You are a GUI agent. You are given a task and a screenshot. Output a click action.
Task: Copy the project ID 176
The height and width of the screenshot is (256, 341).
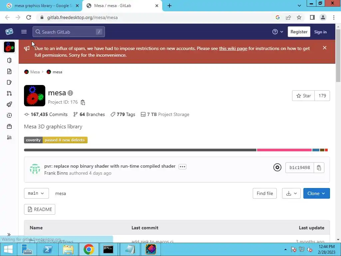point(83,102)
